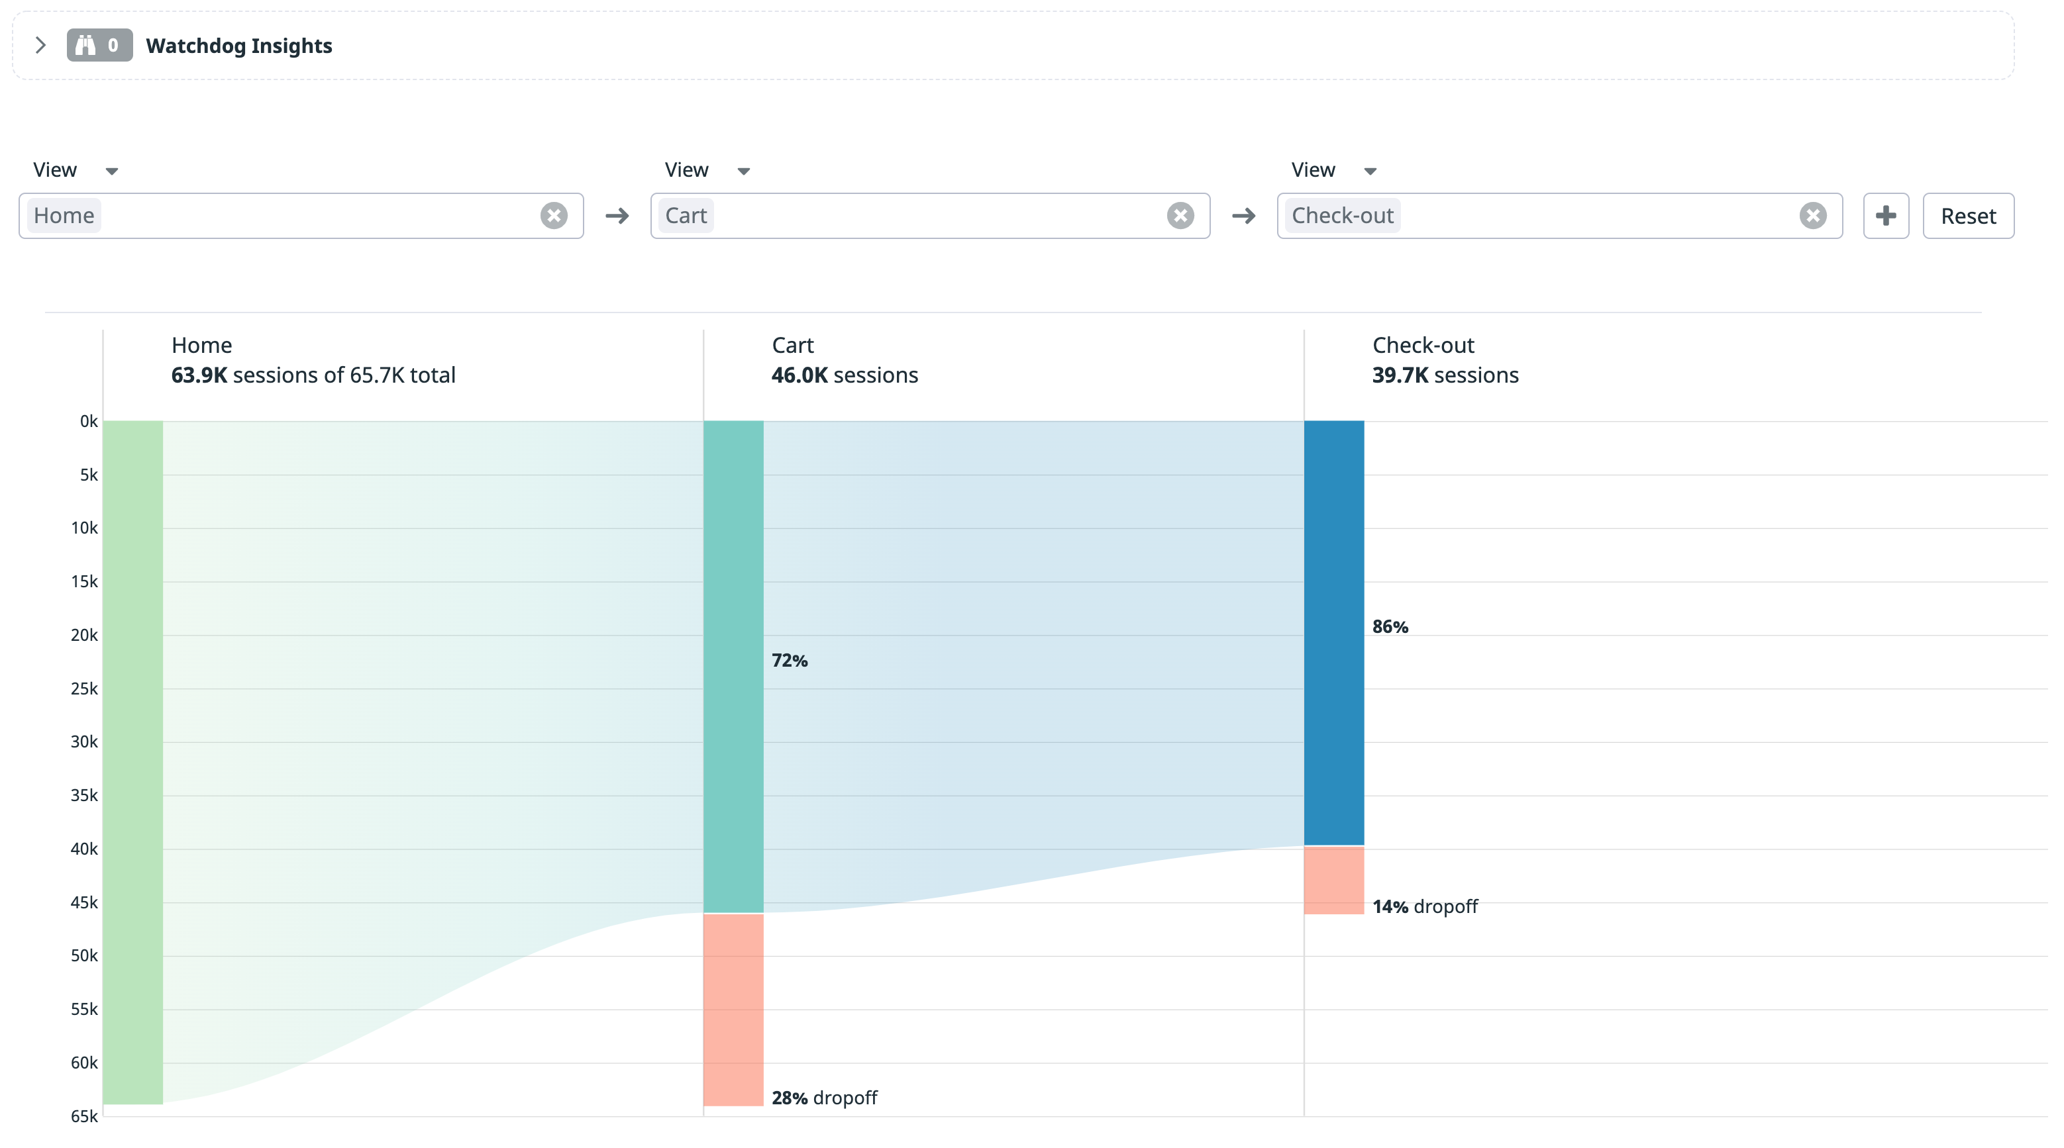This screenshot has width=2064, height=1148.
Task: Select the Cart tag in the step field
Action: 686,216
